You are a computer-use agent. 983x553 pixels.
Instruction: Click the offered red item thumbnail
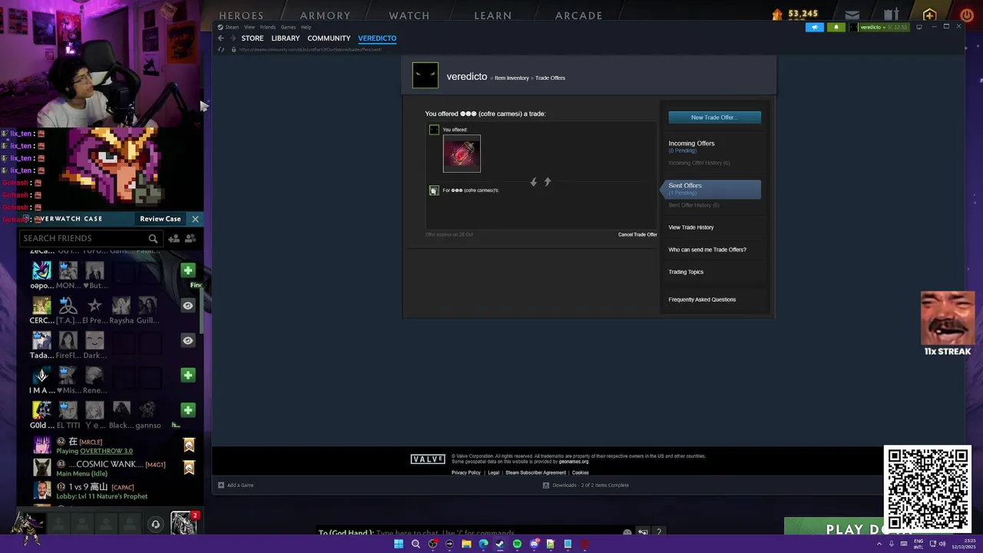(462, 154)
